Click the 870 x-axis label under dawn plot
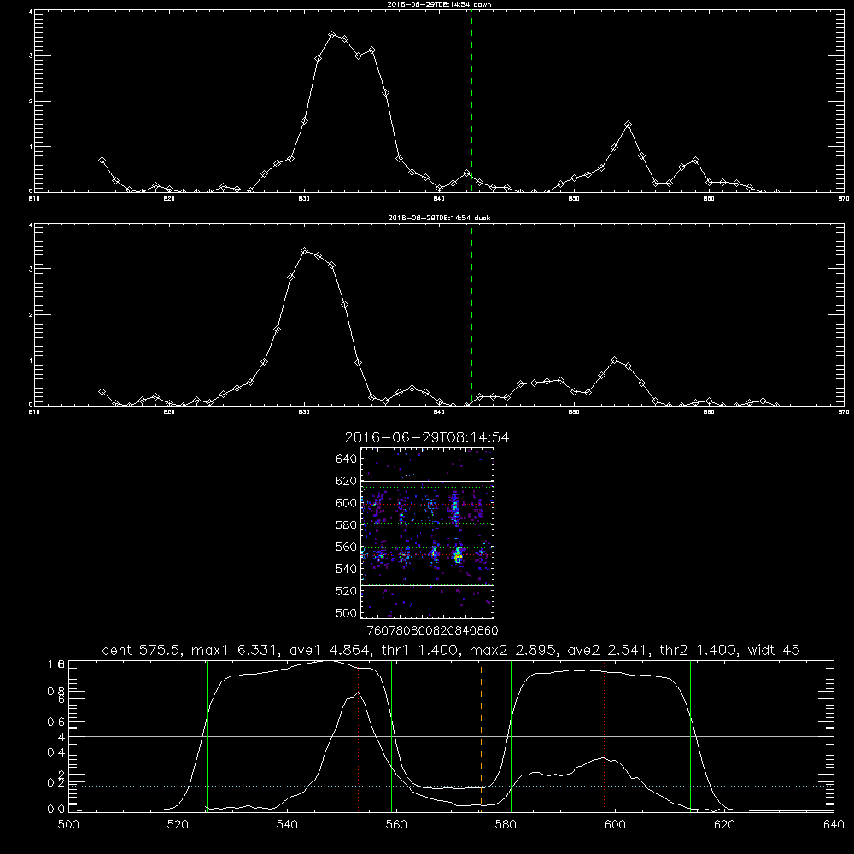 coord(844,199)
